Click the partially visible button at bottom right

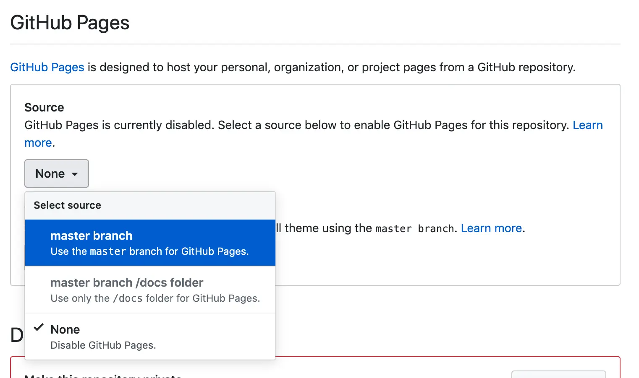tap(558, 374)
